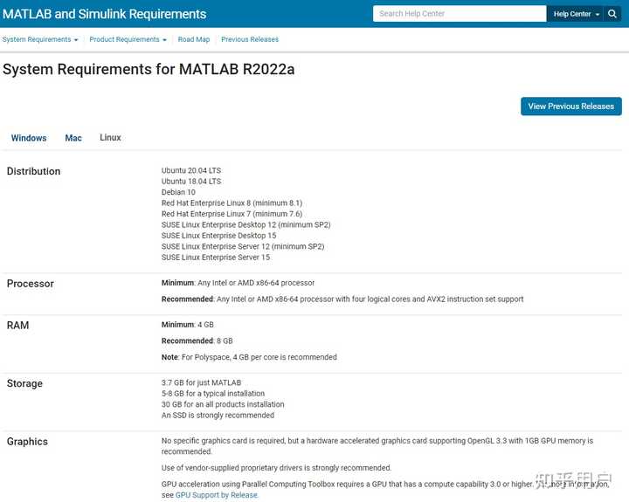Click the MATLAB and Simulink Requirements title
This screenshot has width=629, height=502.
[104, 14]
